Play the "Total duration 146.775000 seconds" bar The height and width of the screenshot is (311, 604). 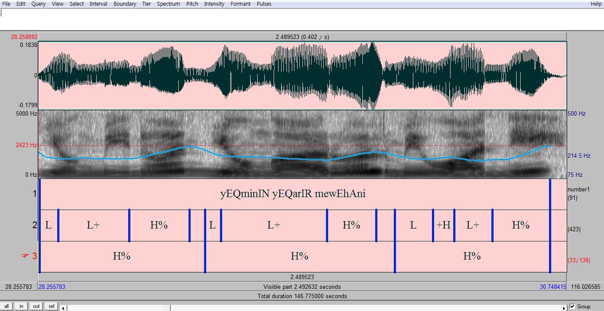click(302, 296)
